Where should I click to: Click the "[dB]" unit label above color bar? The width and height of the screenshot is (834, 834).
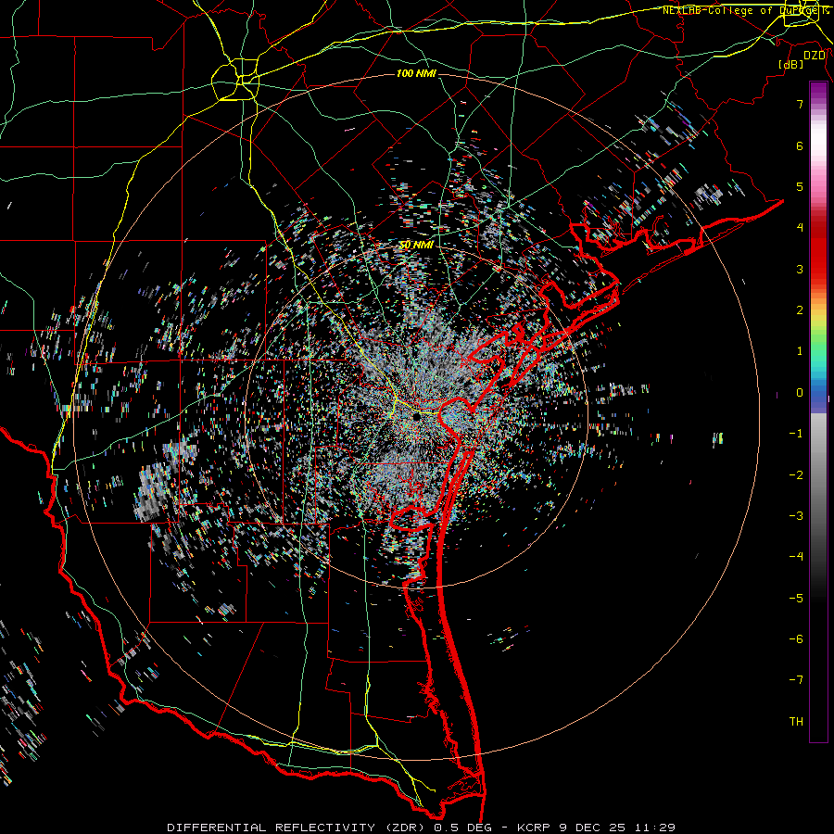(x=791, y=64)
